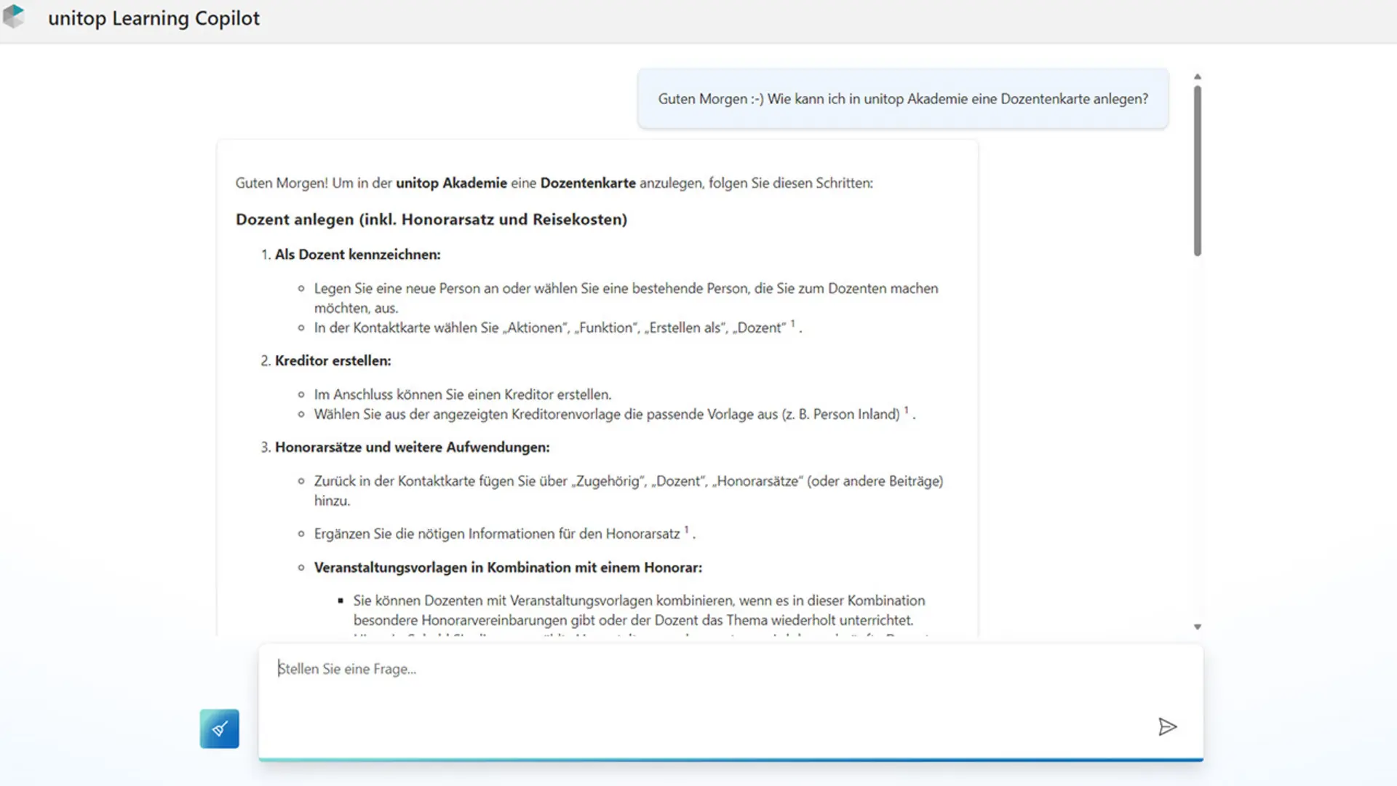Click step '2. Kreditor erstellen:'
This screenshot has height=786, width=1397.
click(x=326, y=361)
